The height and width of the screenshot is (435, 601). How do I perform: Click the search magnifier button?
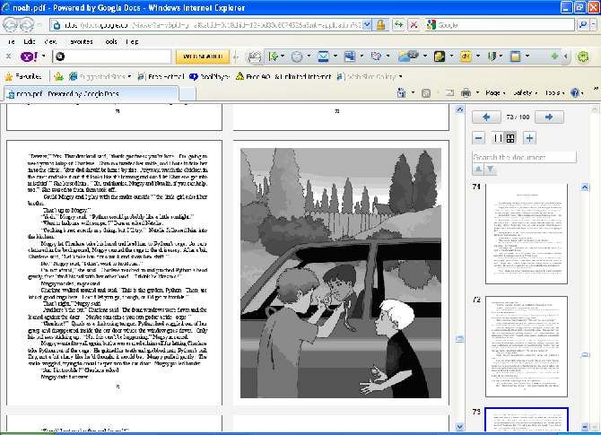pyautogui.click(x=582, y=25)
